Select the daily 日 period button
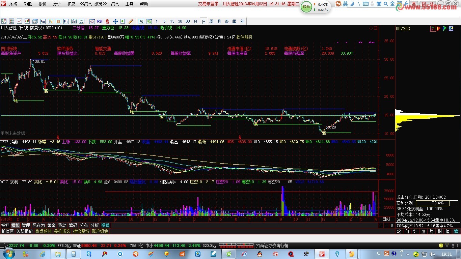 click(204, 21)
